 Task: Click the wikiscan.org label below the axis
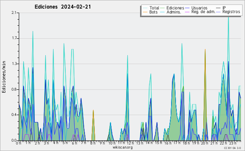click(x=122, y=147)
